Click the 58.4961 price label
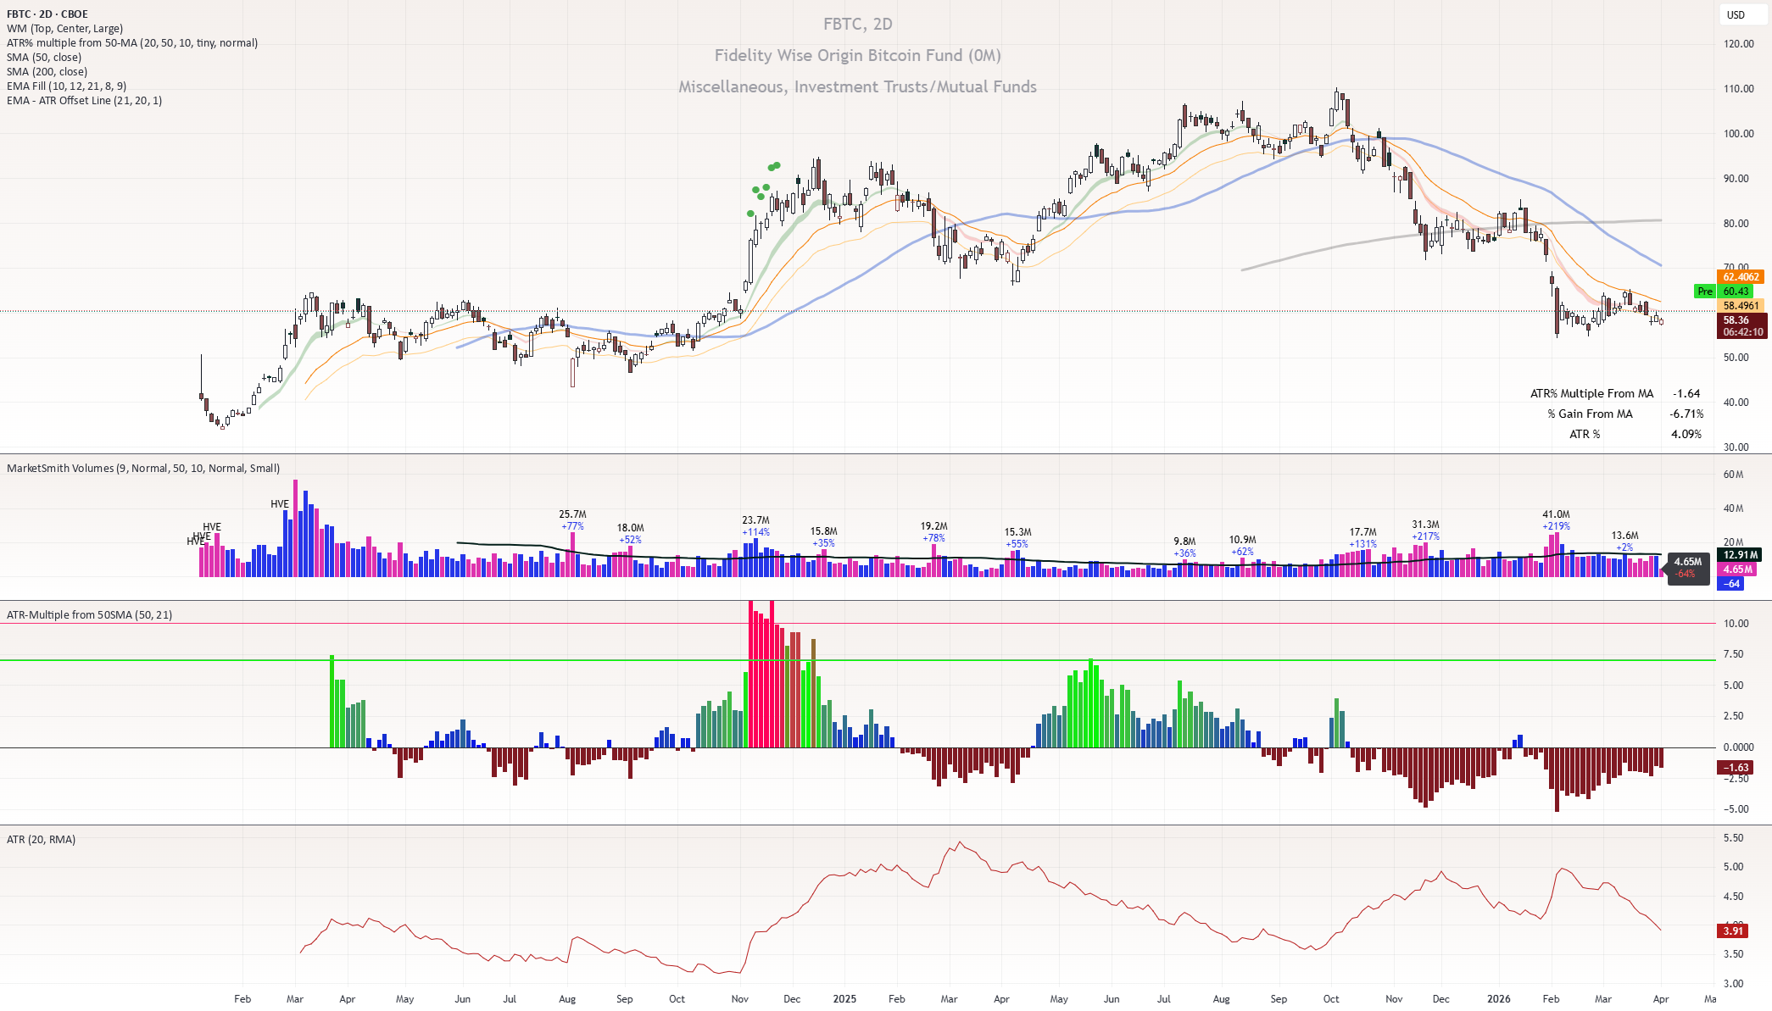The image size is (1772, 1011). [1741, 306]
